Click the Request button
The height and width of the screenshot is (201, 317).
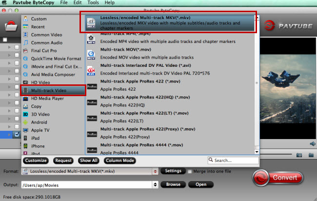63,161
